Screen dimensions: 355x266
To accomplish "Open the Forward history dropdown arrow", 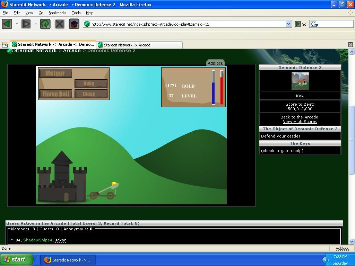I will 36,24.
